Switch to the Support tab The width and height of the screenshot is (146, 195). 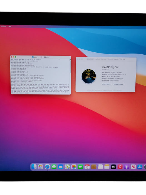coord(117,59)
